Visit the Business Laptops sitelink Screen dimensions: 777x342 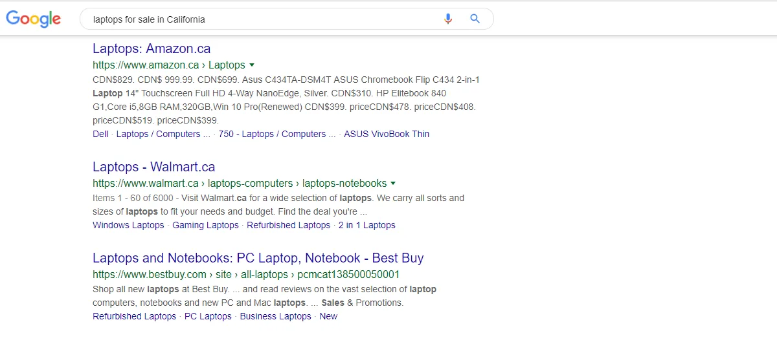point(275,316)
